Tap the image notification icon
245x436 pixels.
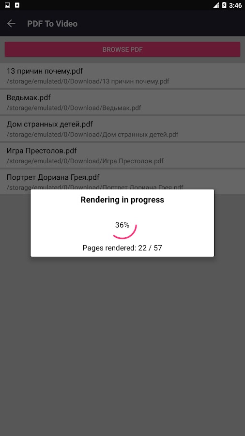[x=7, y=5]
